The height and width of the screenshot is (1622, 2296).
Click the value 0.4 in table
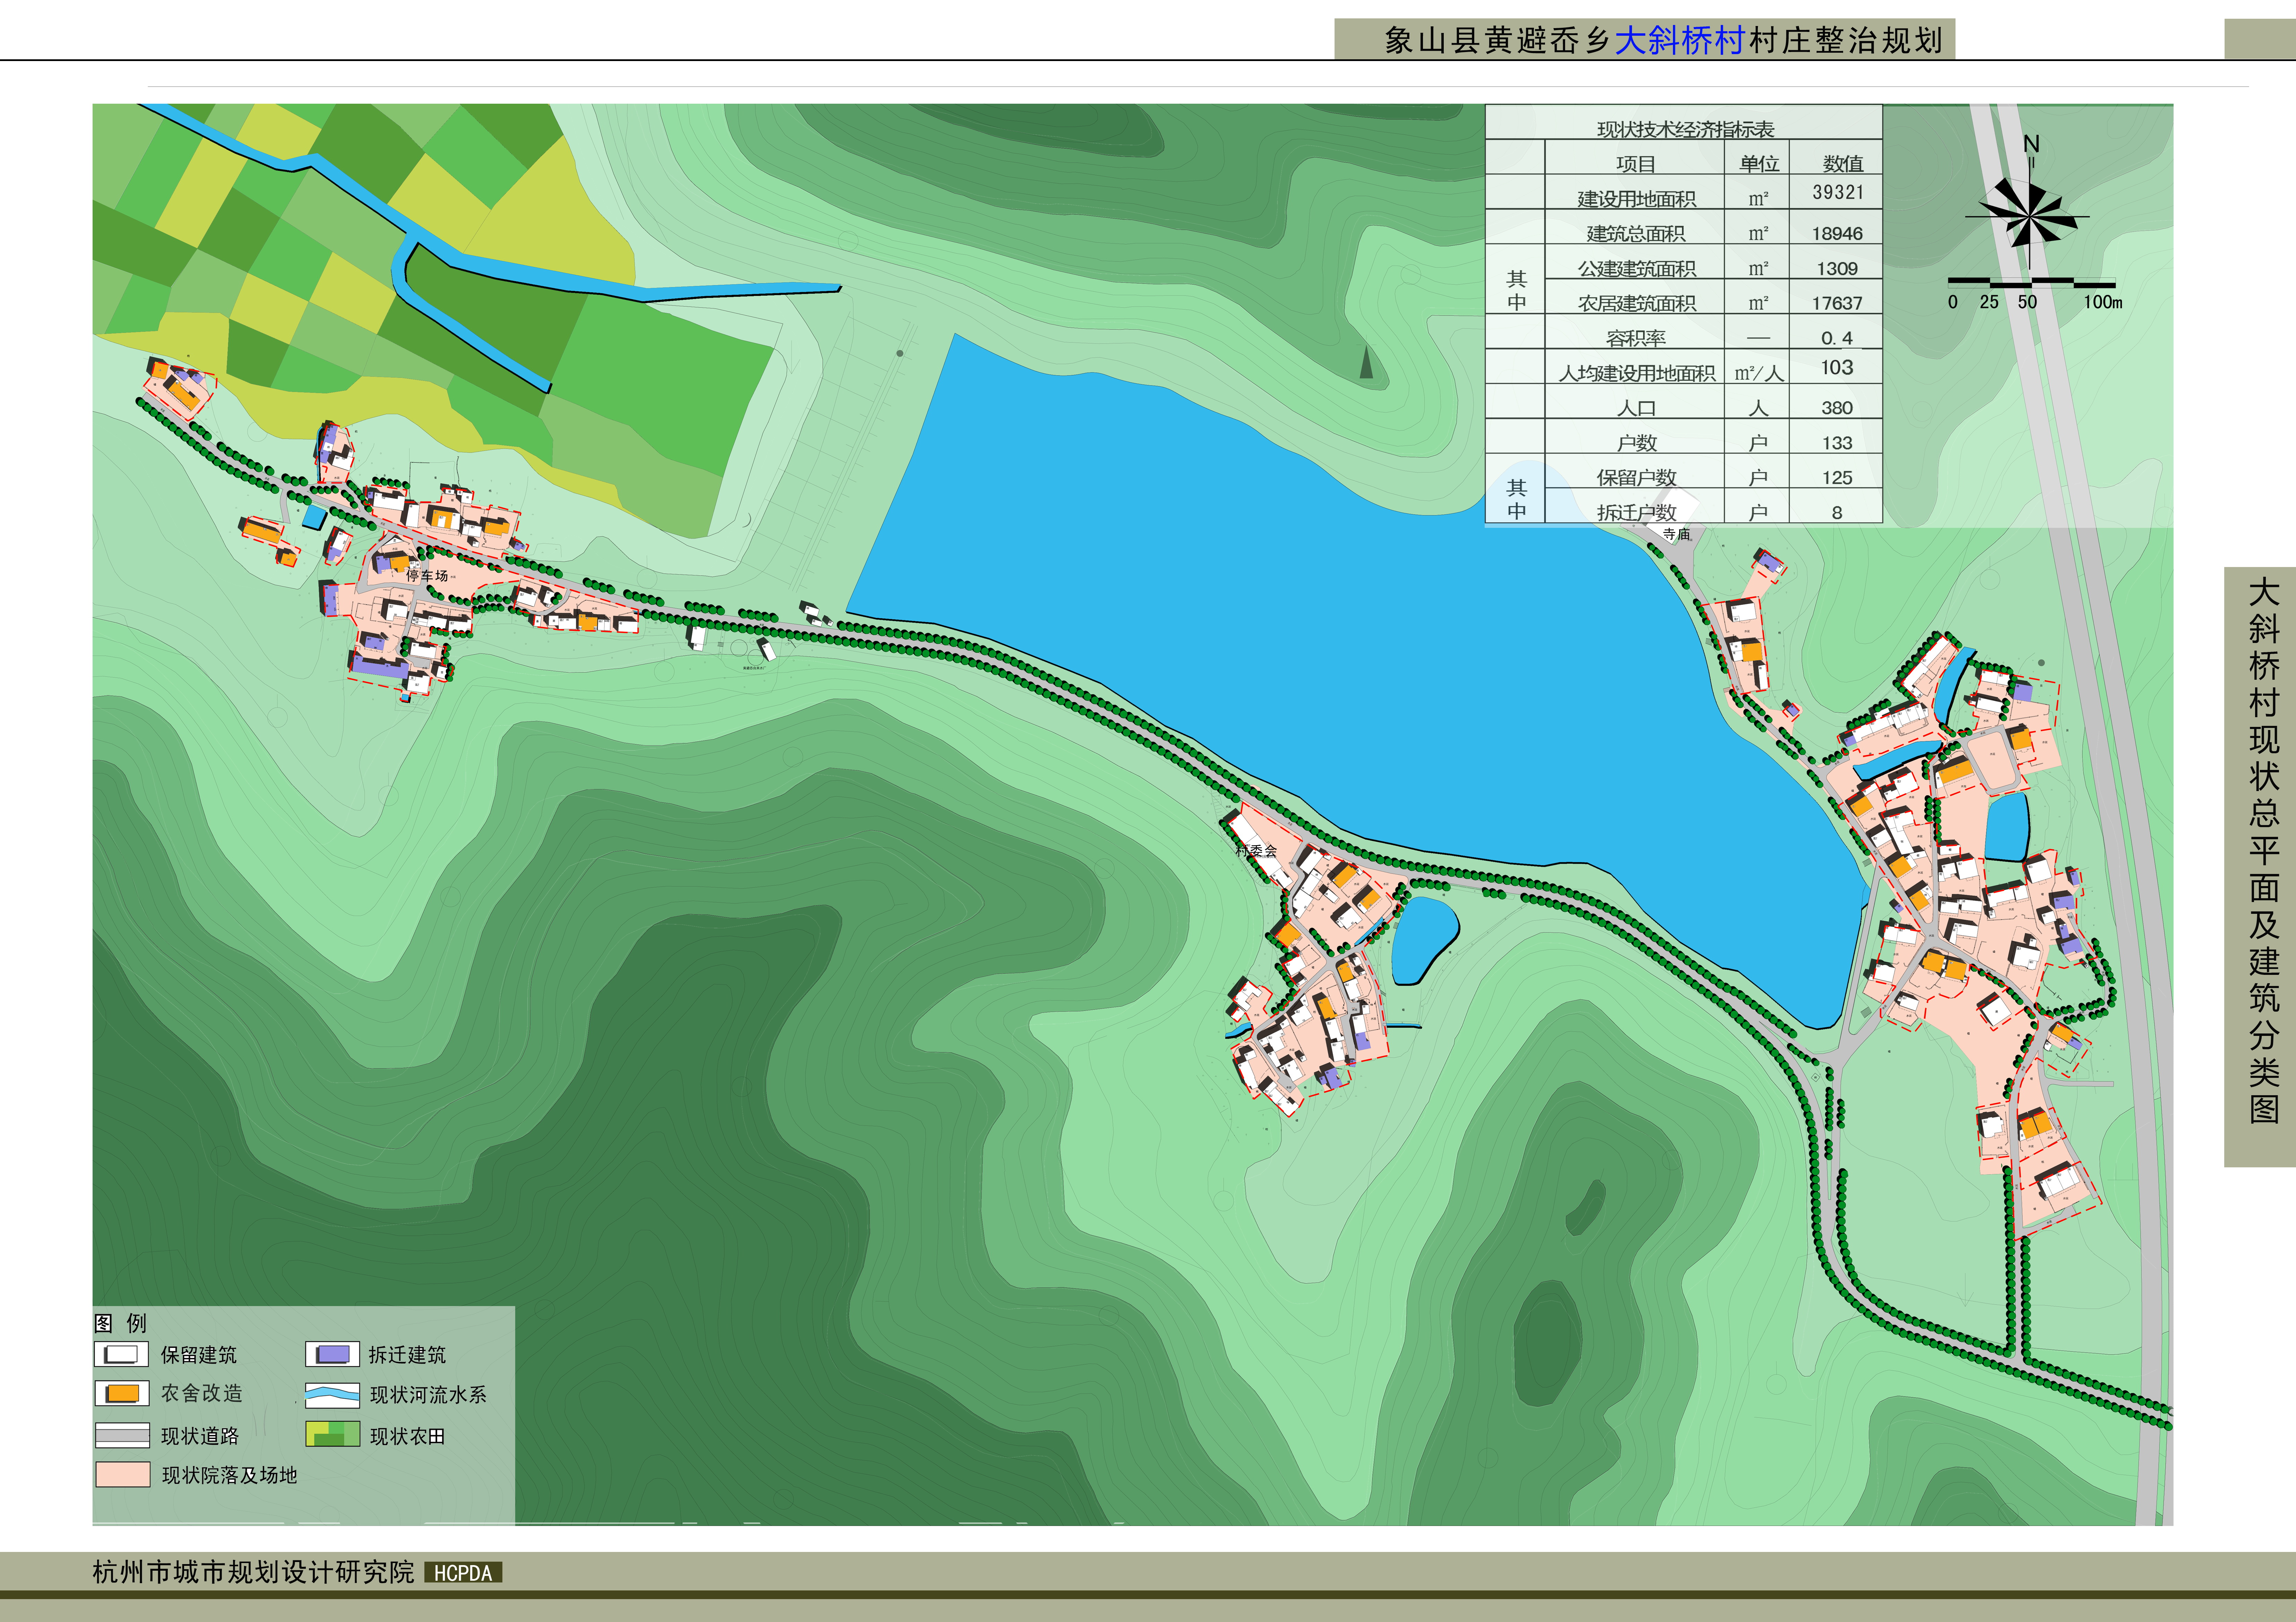(1837, 338)
